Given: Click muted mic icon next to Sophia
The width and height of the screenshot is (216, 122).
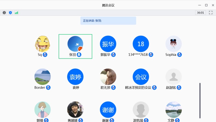Looking at the screenshot, I should [179, 55].
